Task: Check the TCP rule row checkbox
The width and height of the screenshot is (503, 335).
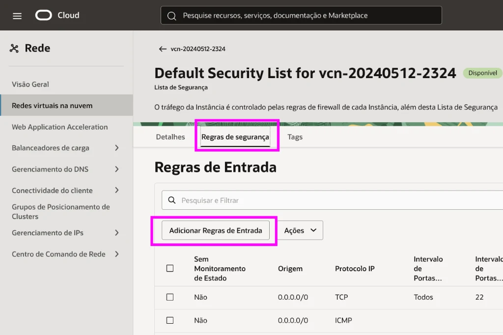Action: coord(170,297)
